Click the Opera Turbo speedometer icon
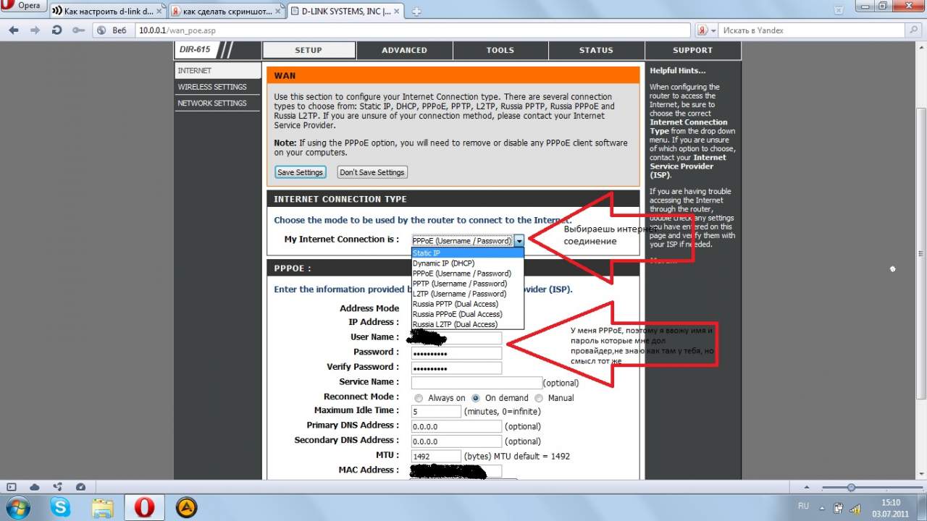Viewport: 927px width, 521px height. (80, 487)
